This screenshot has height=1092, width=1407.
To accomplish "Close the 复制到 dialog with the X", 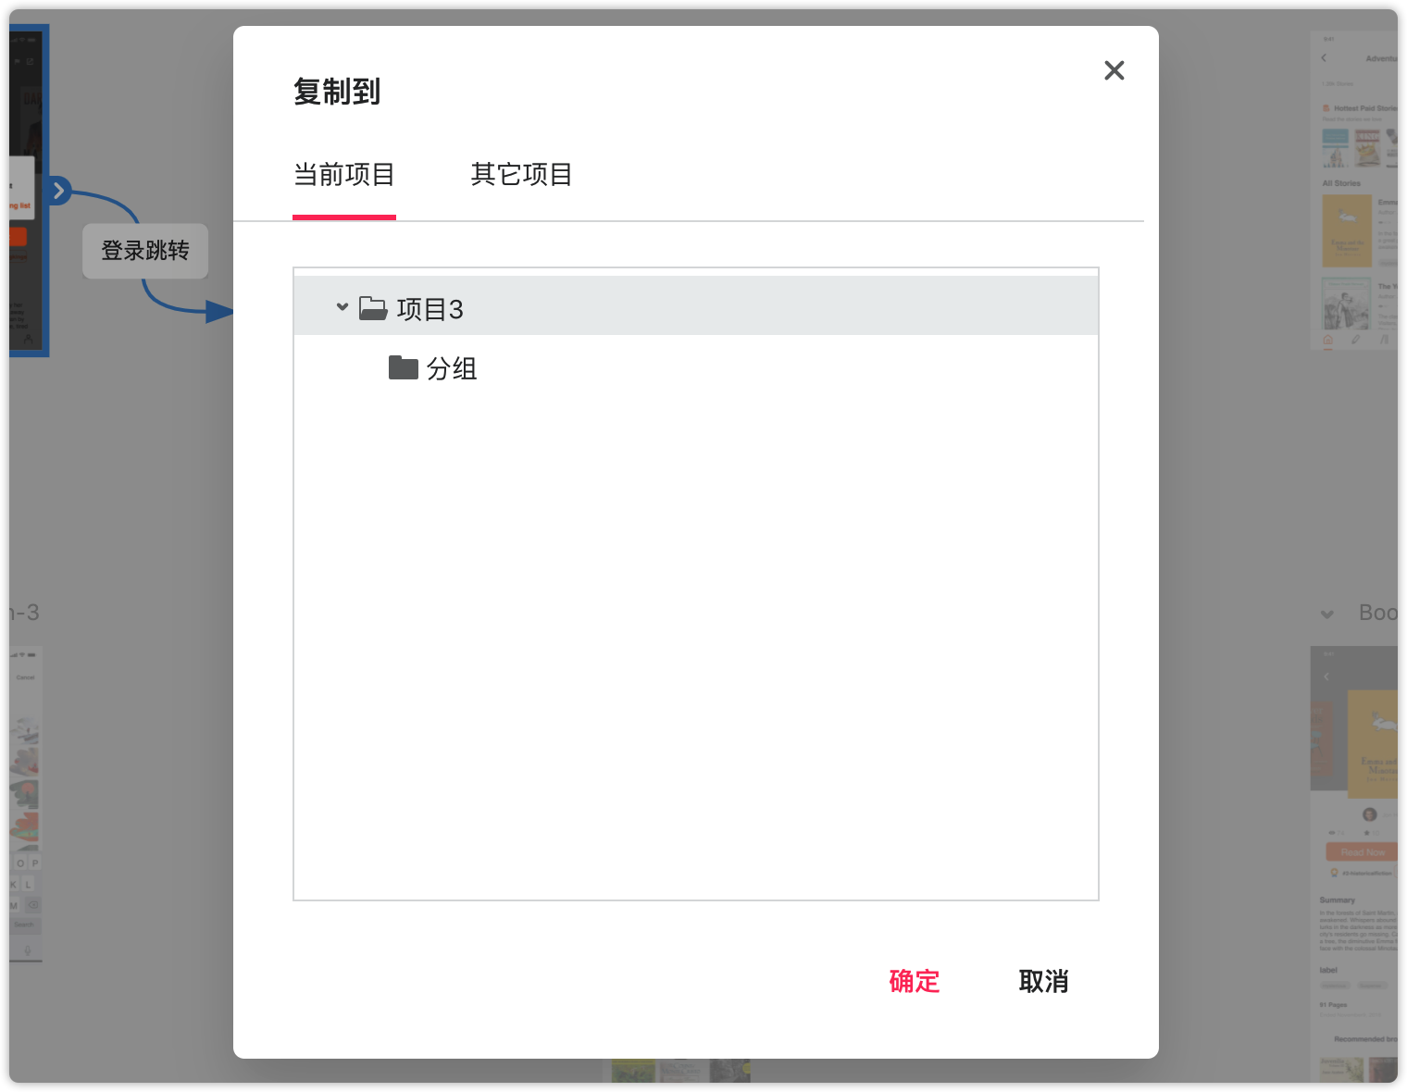I will point(1114,70).
